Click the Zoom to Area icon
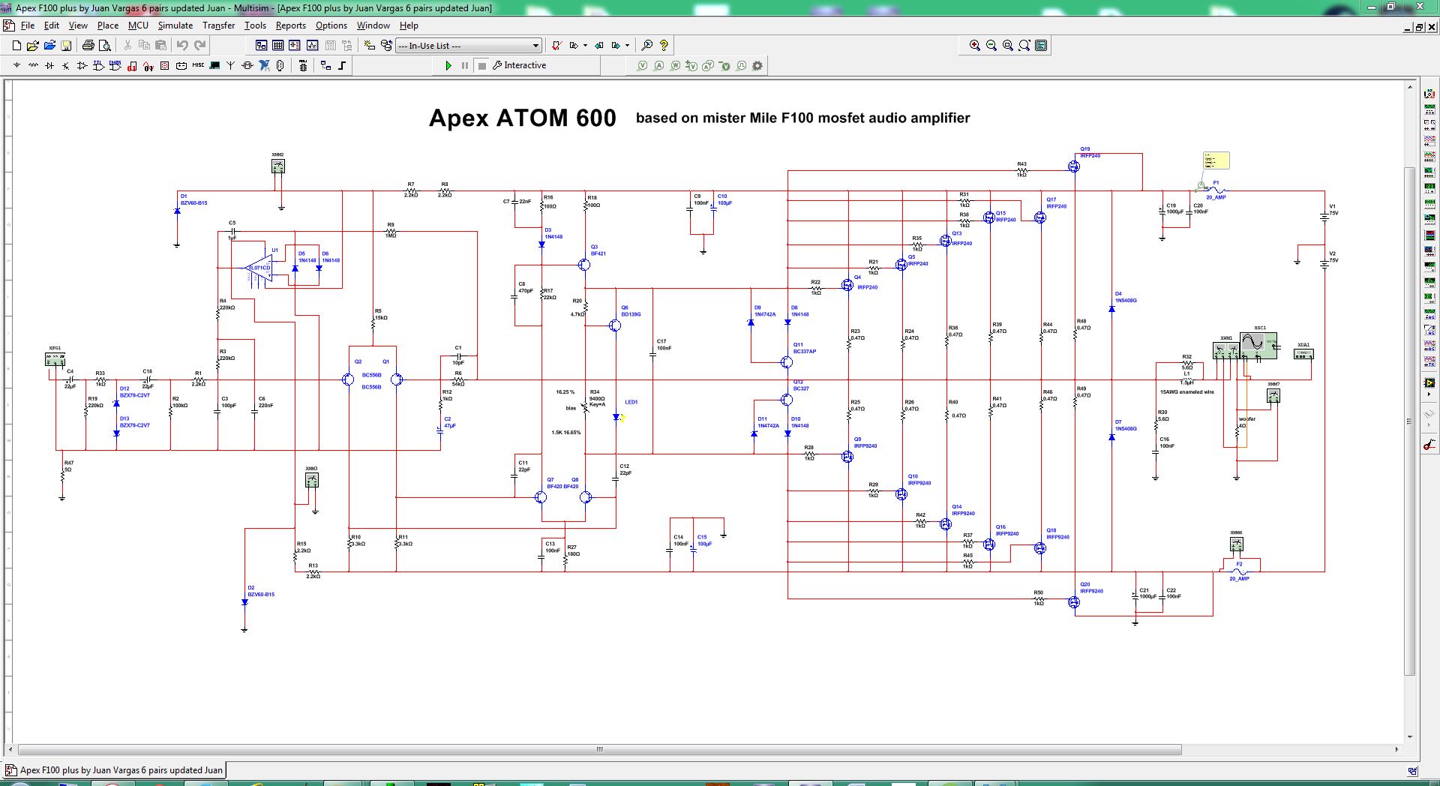 [x=1008, y=45]
